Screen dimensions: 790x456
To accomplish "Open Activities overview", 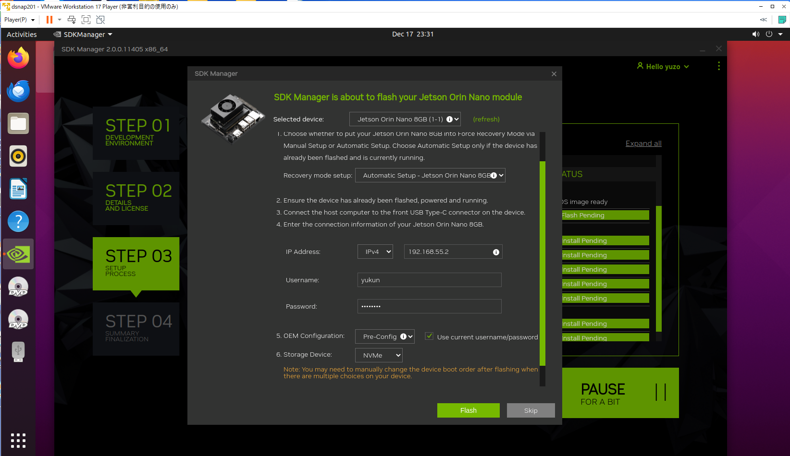I will [x=22, y=34].
